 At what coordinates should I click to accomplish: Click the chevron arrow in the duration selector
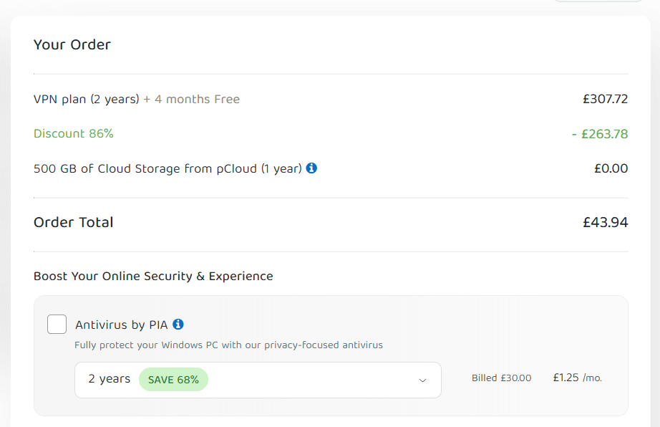pyautogui.click(x=422, y=380)
